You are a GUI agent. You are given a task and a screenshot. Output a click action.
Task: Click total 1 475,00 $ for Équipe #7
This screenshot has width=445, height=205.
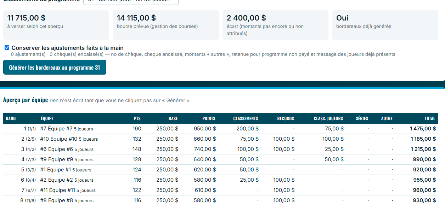pyautogui.click(x=423, y=129)
